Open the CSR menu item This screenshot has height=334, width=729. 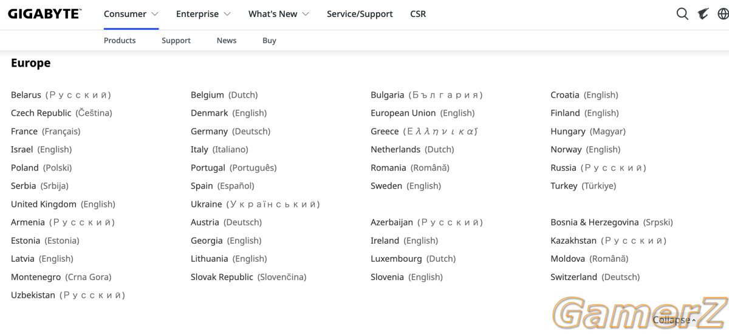pos(418,14)
